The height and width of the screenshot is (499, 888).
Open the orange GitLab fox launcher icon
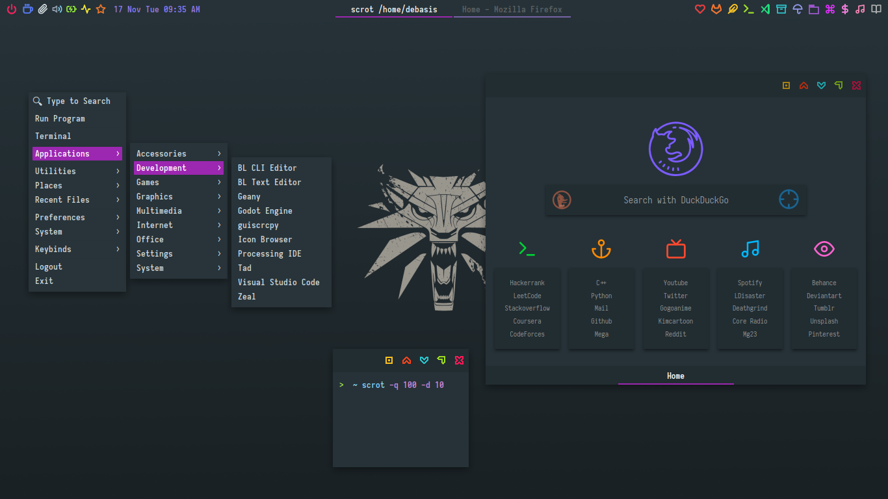click(716, 9)
